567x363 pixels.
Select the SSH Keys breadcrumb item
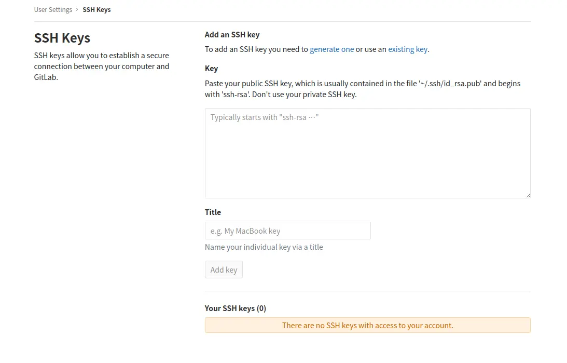click(96, 9)
